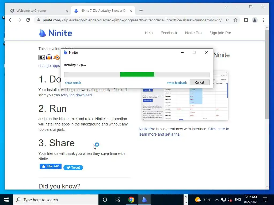
Task: Click the webpage vertical scrollbar thumb
Action: coord(267,74)
